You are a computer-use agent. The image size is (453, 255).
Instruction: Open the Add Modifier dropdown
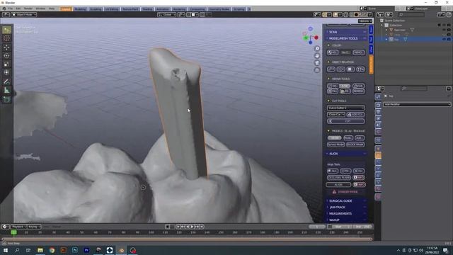[x=417, y=104]
